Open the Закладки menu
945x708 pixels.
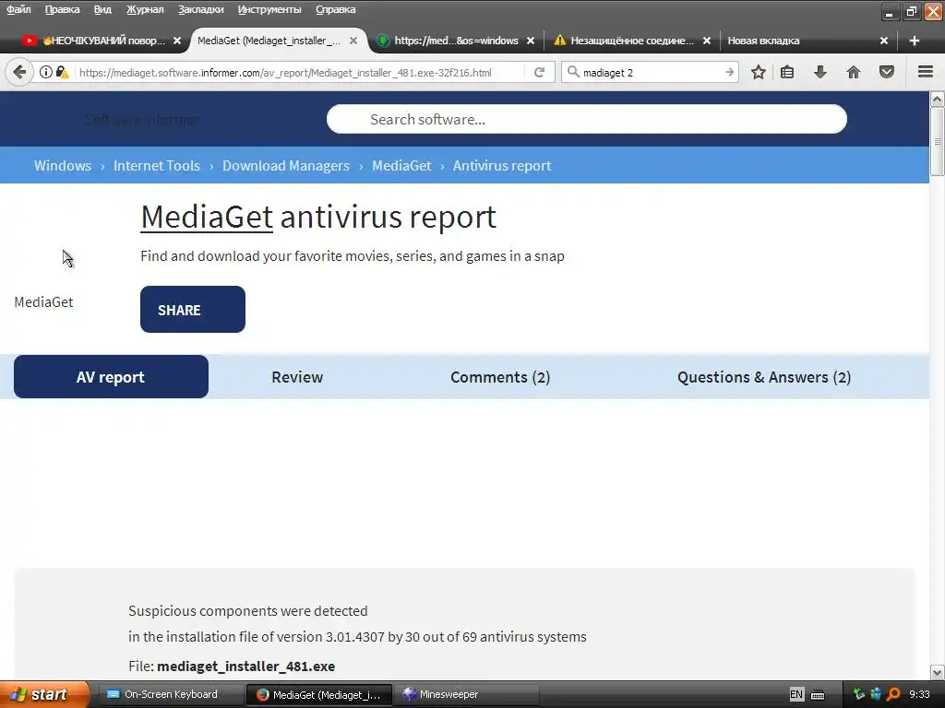point(200,9)
